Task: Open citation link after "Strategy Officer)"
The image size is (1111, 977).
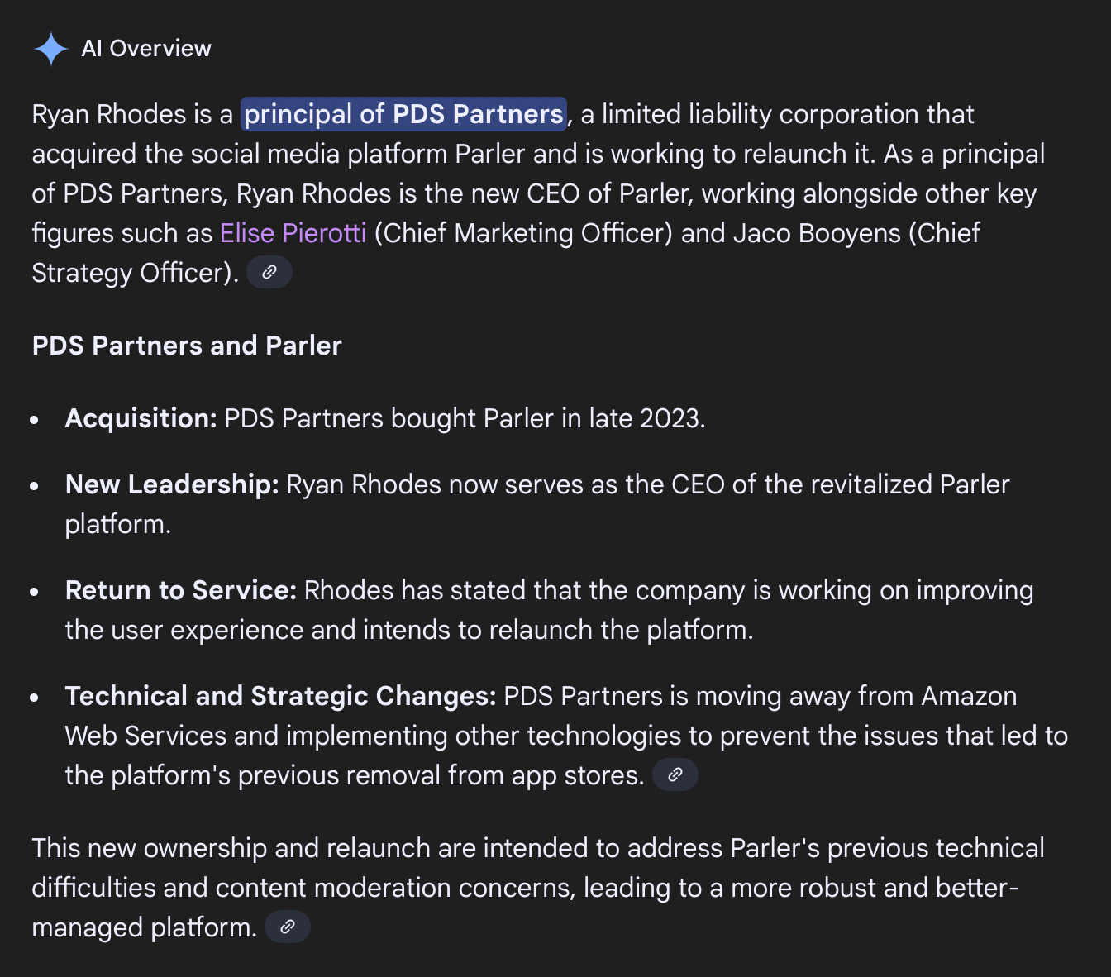Action: point(269,273)
